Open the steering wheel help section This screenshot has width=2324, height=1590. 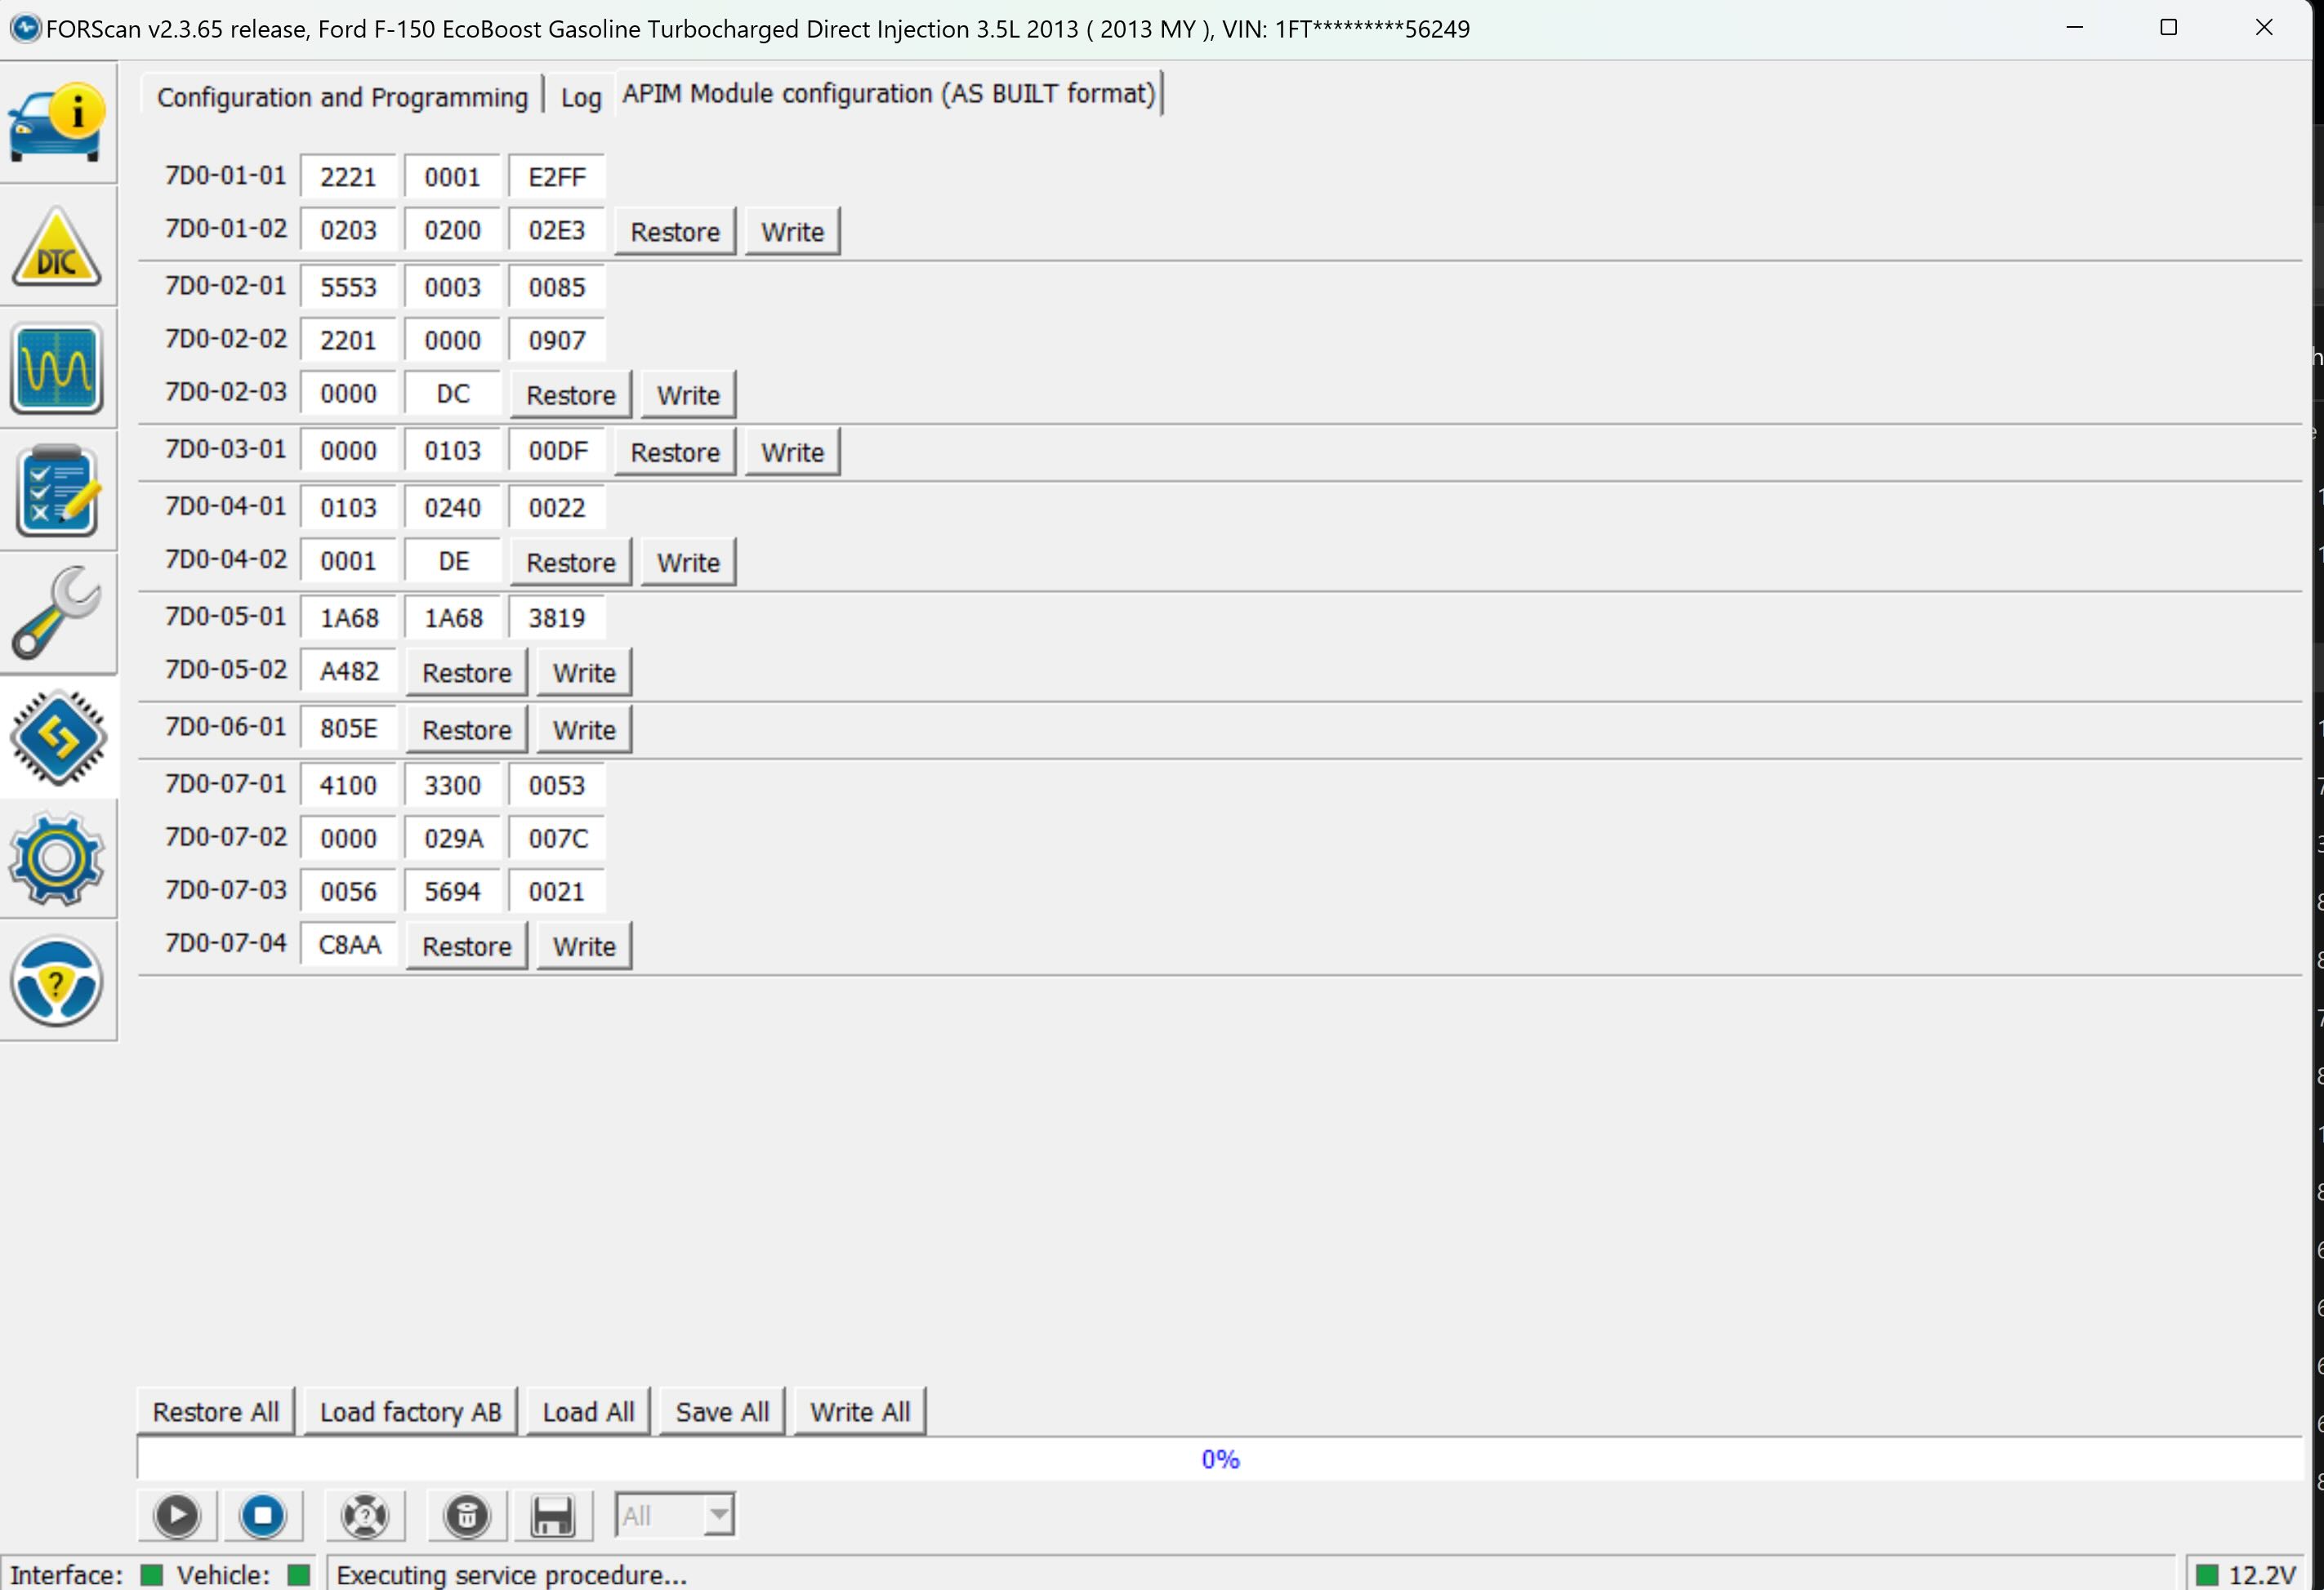(x=57, y=981)
